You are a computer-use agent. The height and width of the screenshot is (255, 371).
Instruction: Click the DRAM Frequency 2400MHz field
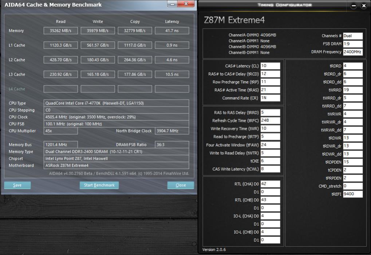353,52
